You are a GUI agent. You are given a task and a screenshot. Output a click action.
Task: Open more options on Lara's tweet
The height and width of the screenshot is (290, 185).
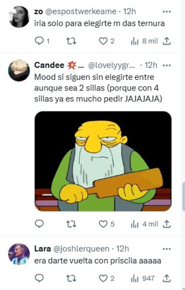167,249
